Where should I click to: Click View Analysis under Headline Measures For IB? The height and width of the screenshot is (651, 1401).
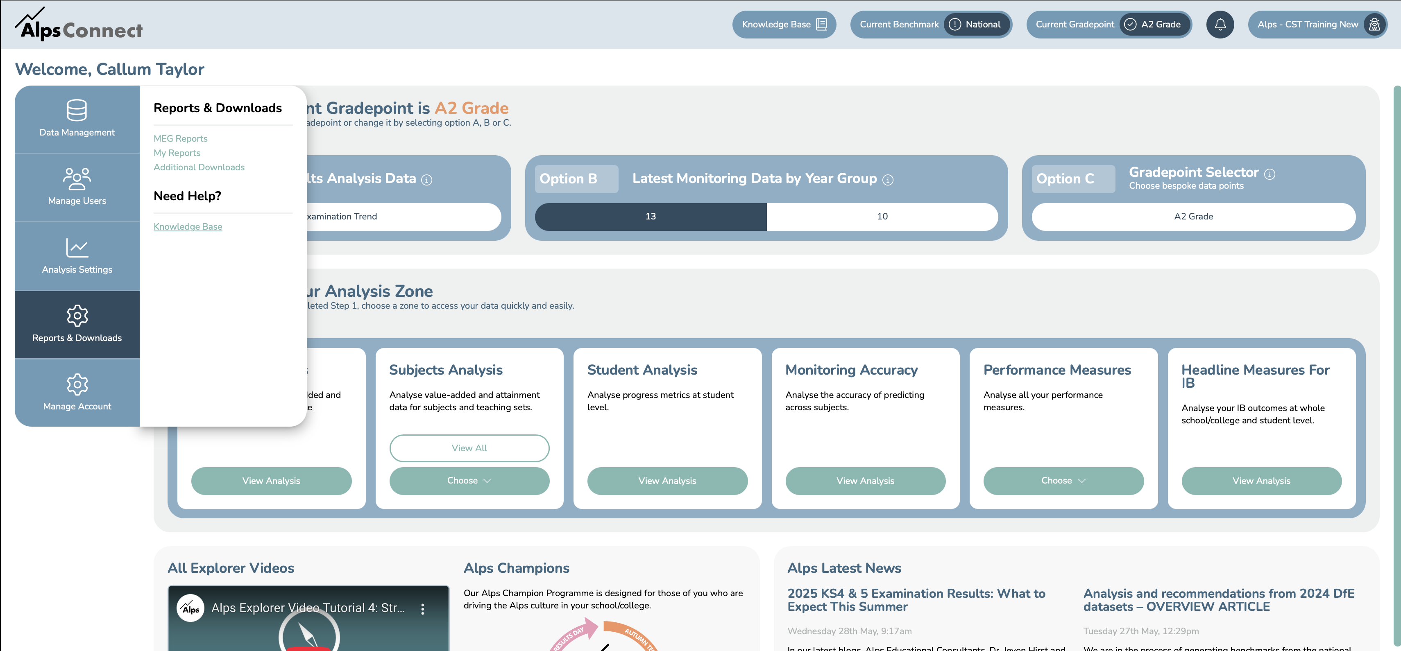pyautogui.click(x=1261, y=480)
